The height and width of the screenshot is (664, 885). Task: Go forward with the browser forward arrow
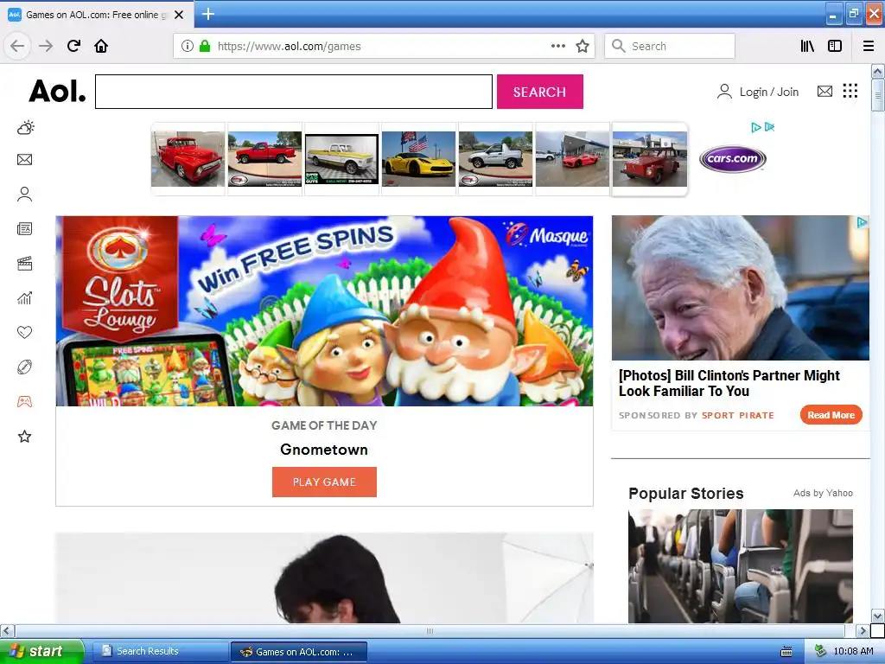point(46,46)
